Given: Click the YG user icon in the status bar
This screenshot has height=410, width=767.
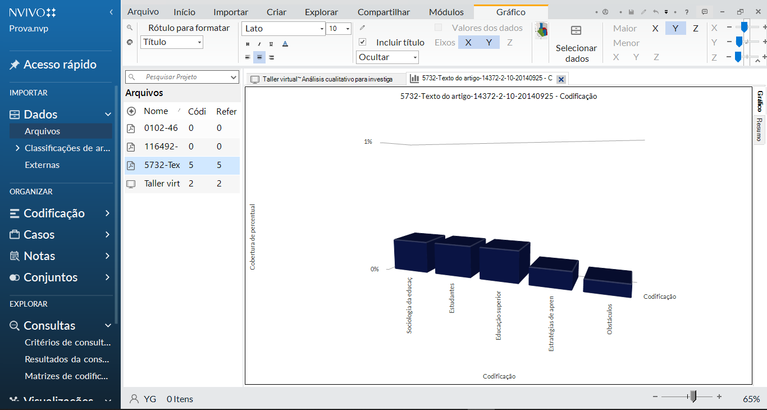Looking at the screenshot, I should pyautogui.click(x=134, y=399).
